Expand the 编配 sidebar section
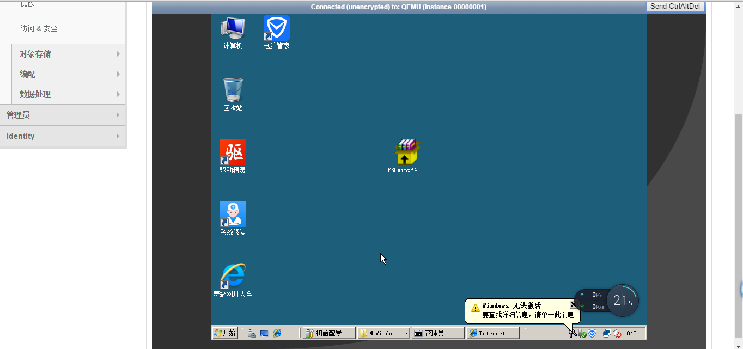The image size is (743, 349). [x=68, y=74]
